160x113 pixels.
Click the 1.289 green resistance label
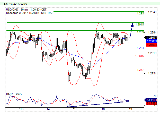(140, 32)
